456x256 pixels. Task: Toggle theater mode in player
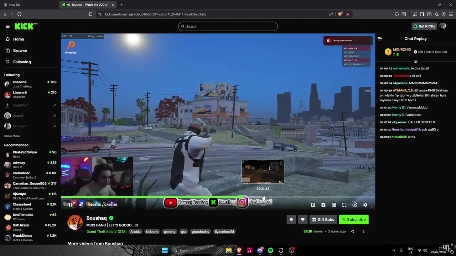point(334,205)
